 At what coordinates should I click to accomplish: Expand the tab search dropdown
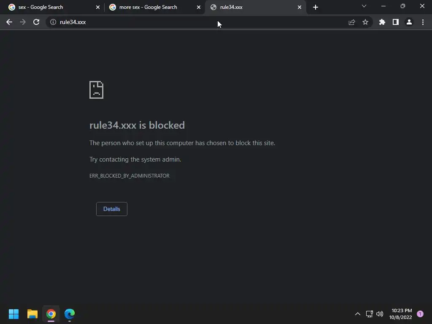pos(364,6)
